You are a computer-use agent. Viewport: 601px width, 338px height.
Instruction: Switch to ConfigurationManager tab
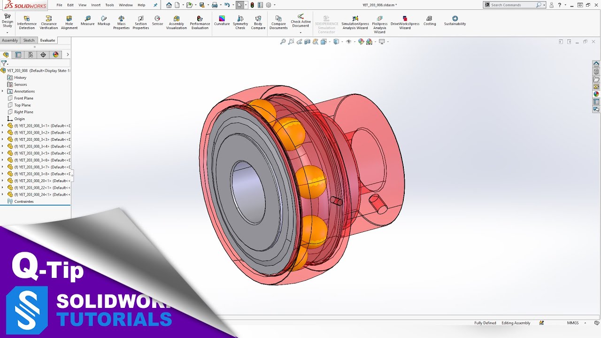pyautogui.click(x=31, y=54)
